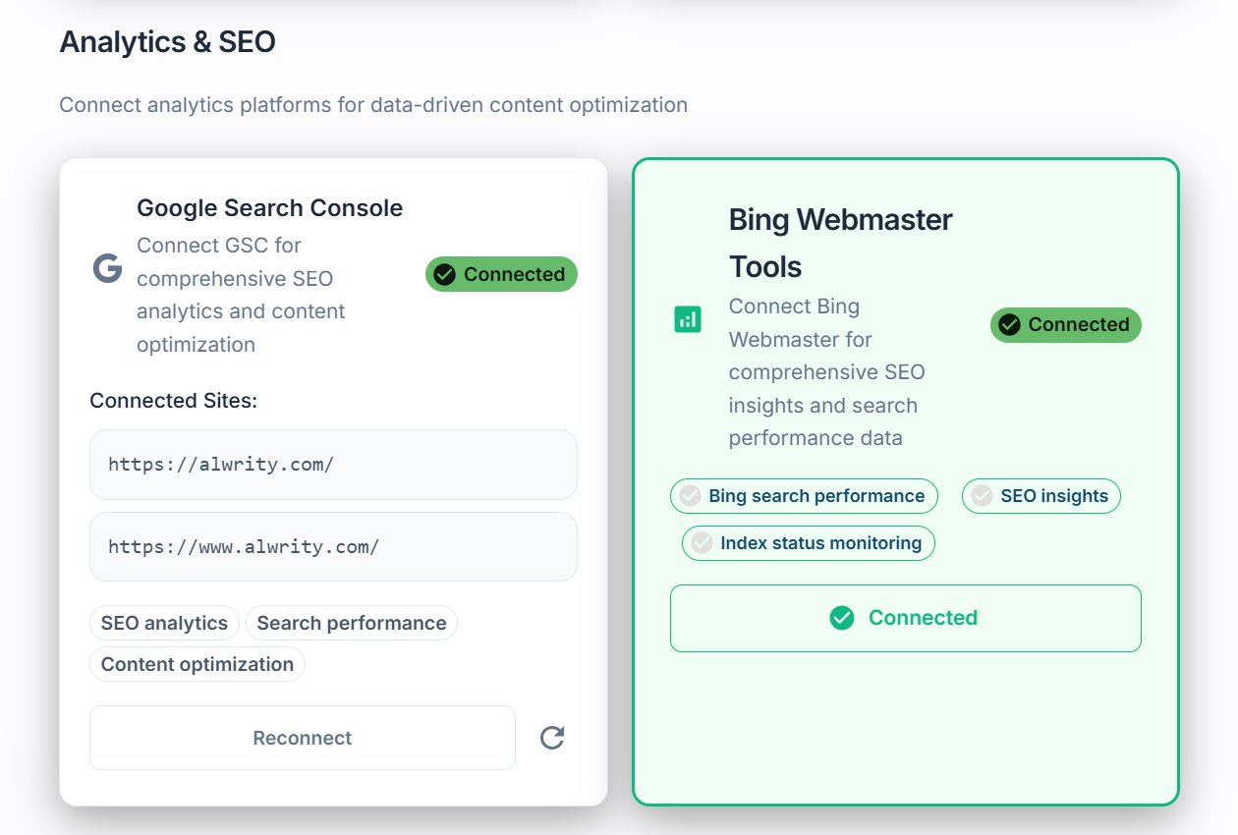This screenshot has width=1238, height=835.
Task: Click the Google G logo icon
Action: (x=107, y=269)
